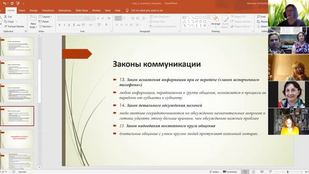Undo the last action

pos(5,3)
